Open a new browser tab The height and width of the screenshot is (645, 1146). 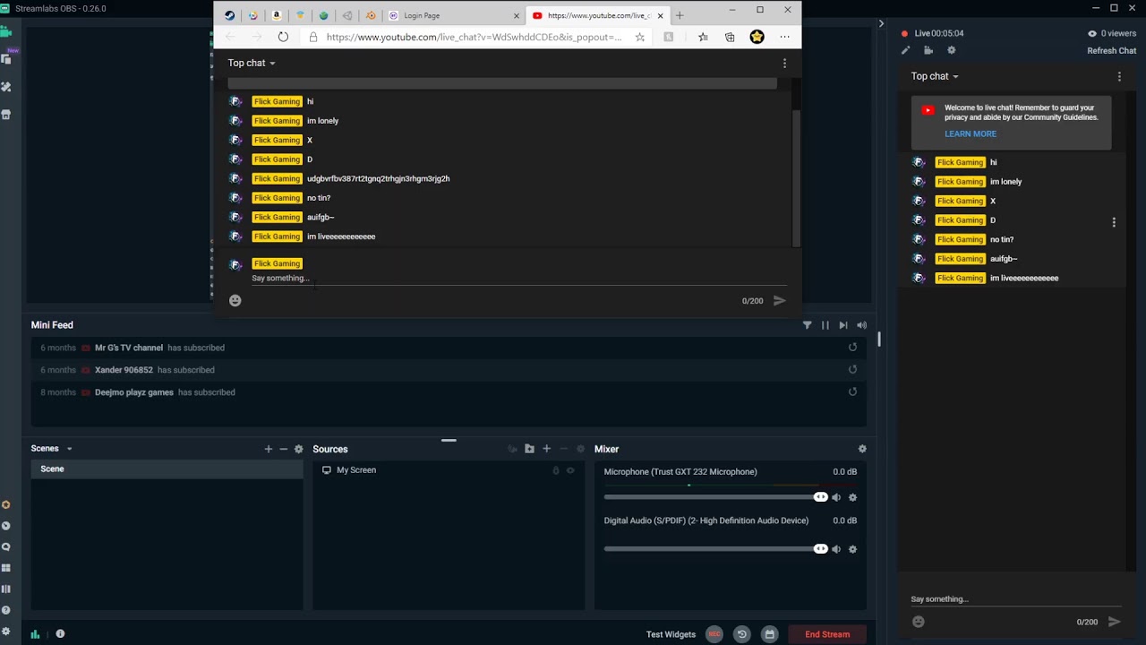(x=680, y=15)
